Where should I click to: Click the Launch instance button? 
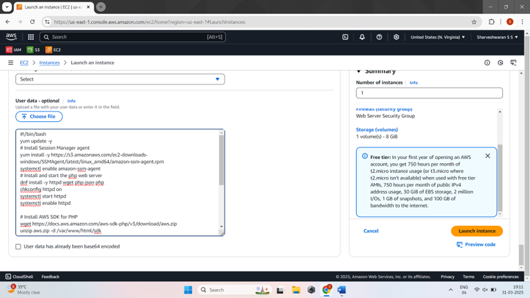pos(477,231)
